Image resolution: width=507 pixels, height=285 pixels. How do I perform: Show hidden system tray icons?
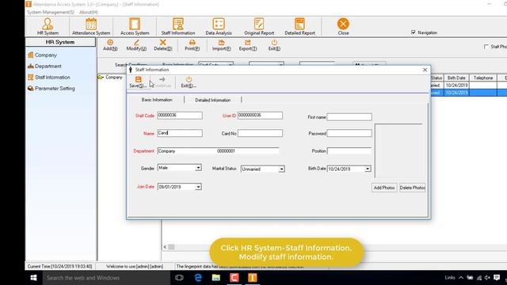pos(461,278)
